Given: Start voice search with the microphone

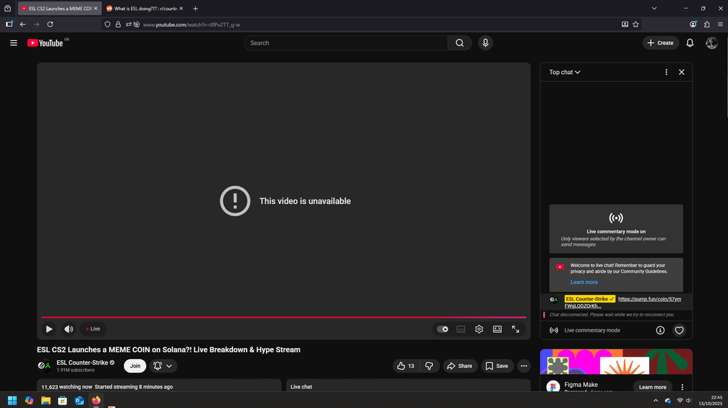Looking at the screenshot, I should click(x=485, y=43).
